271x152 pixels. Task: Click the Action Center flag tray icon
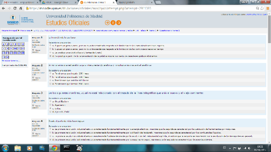[x=235, y=148]
